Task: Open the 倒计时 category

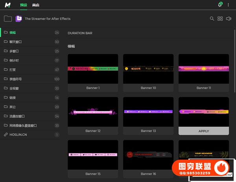Action: coord(14,60)
